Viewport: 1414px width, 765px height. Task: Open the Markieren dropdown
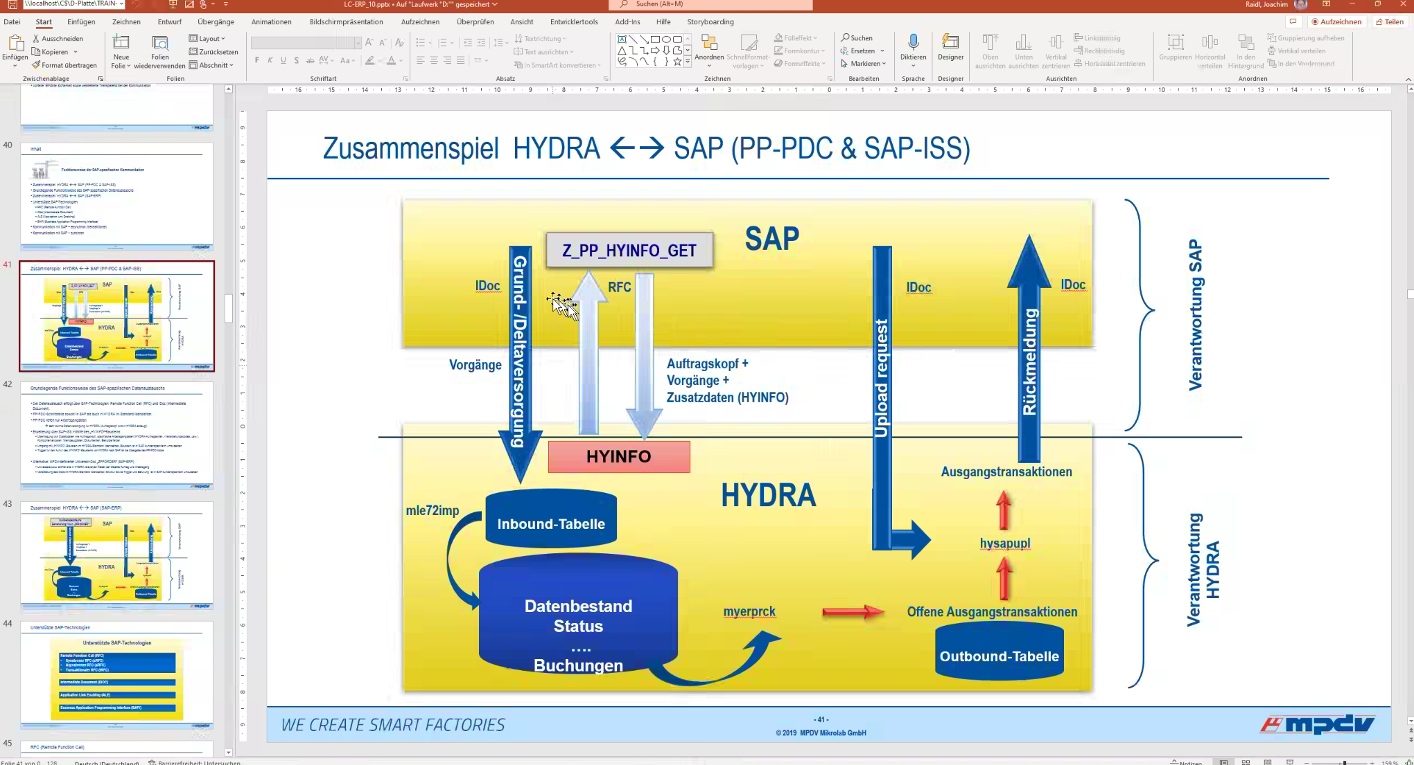coord(864,64)
